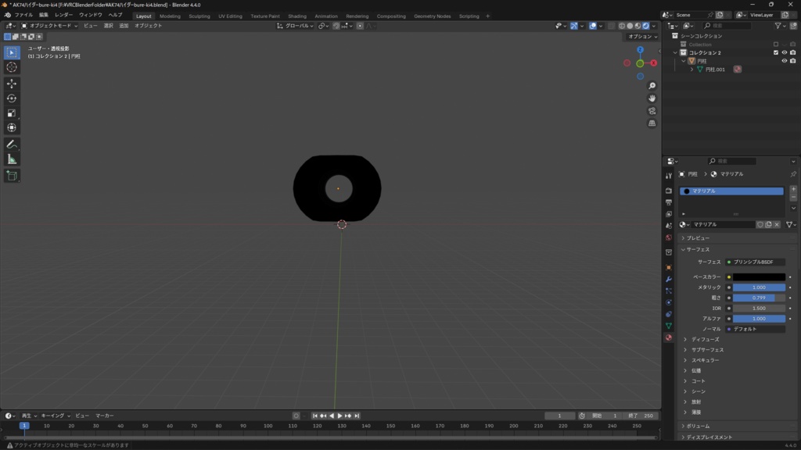Jump to the timeline end frame
Screen dimensions: 801x450
pos(357,416)
